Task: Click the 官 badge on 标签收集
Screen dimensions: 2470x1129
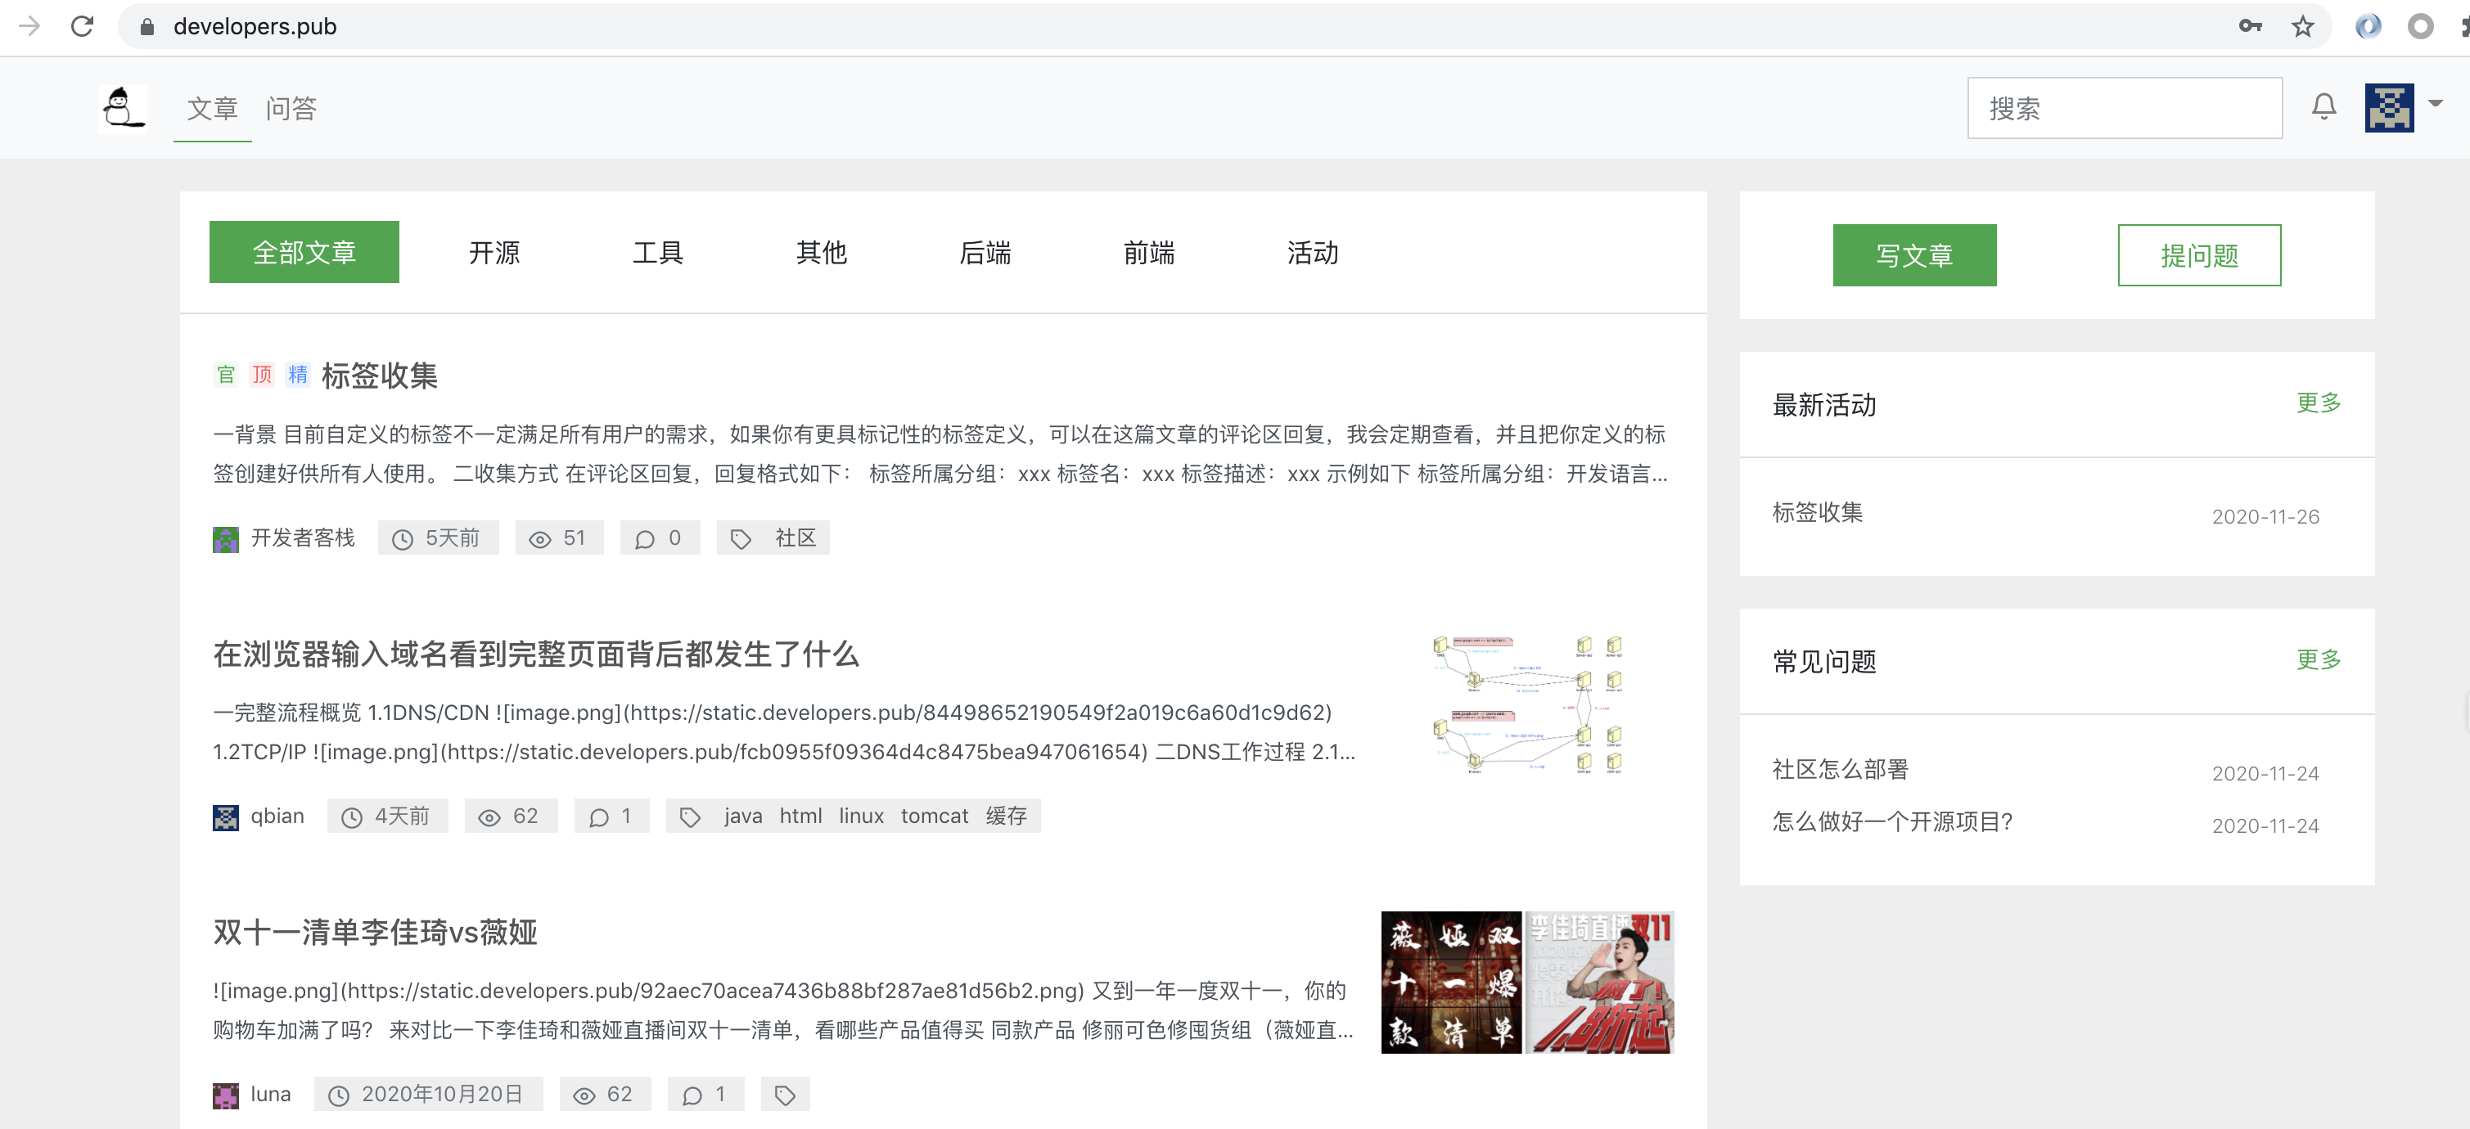Action: click(226, 375)
